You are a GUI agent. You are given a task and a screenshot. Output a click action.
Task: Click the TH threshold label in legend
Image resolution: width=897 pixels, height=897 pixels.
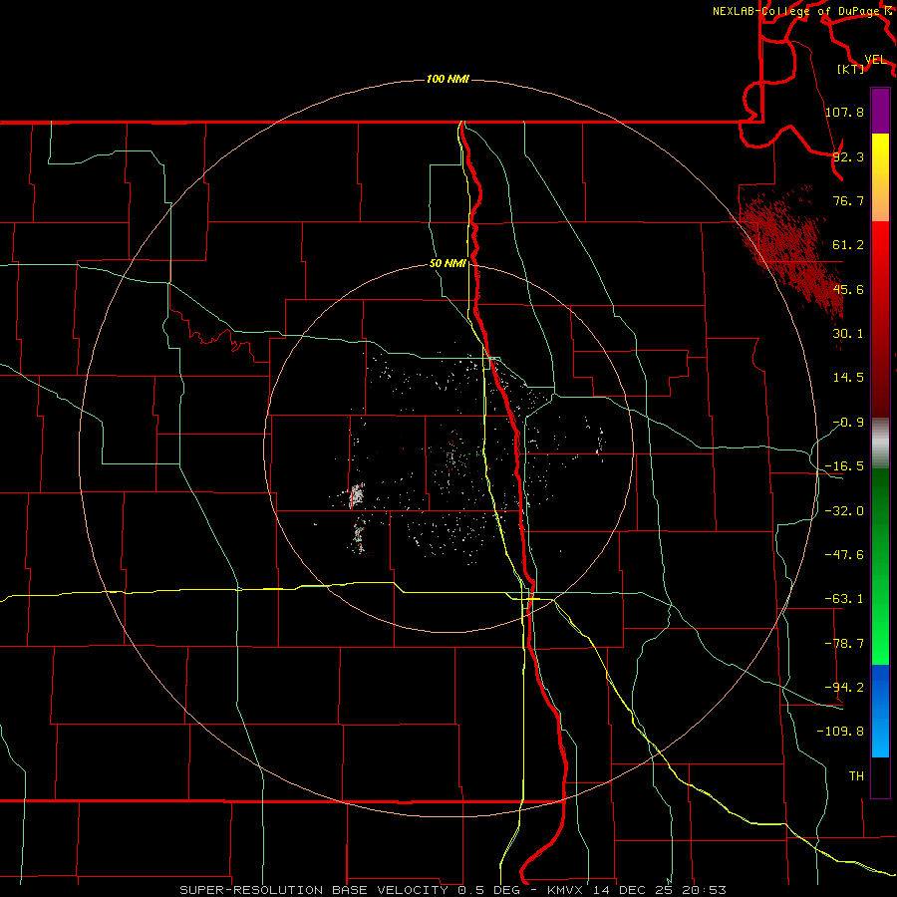coord(856,776)
